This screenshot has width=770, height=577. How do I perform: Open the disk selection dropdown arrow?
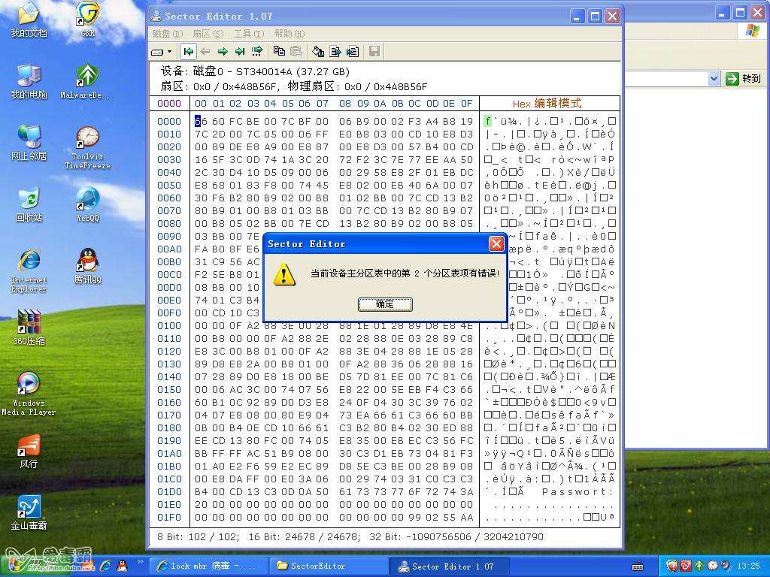click(x=169, y=52)
